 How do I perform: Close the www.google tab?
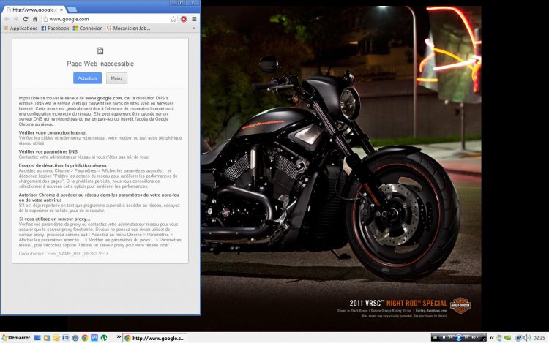point(61,10)
